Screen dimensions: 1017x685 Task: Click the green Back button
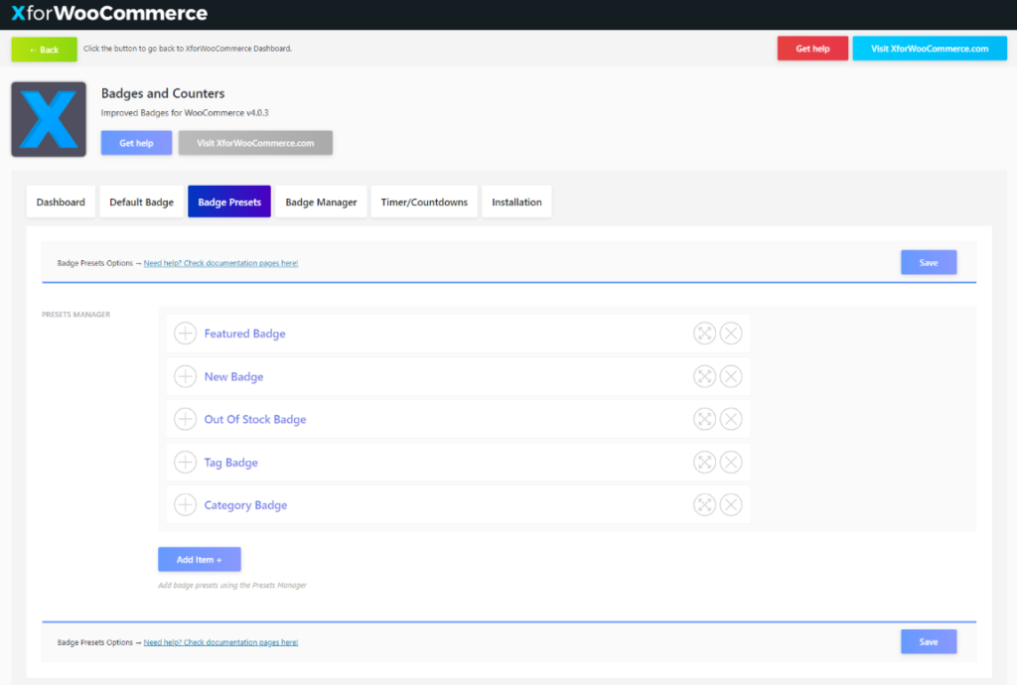tap(44, 50)
